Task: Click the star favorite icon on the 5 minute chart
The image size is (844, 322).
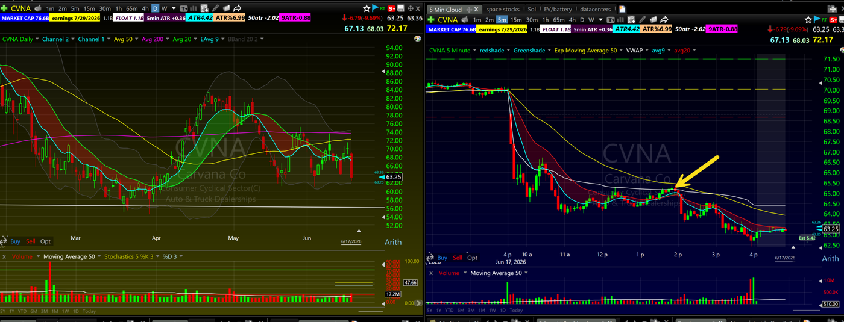Action: (x=808, y=20)
